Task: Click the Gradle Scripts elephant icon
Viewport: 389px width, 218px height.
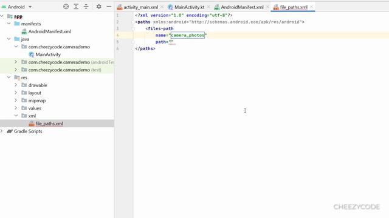Action: point(10,131)
